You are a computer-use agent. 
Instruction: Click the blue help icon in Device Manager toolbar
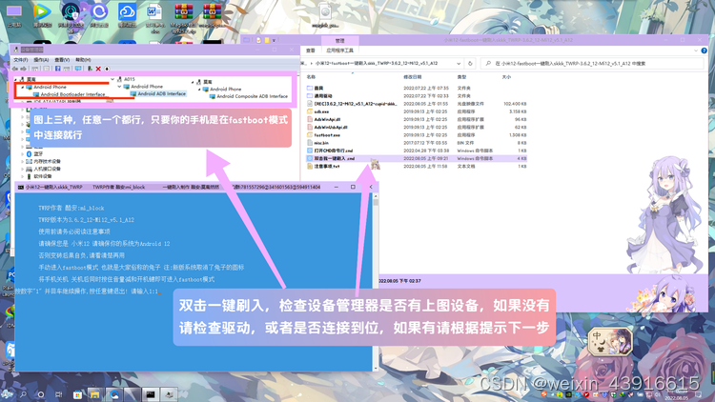coord(57,69)
